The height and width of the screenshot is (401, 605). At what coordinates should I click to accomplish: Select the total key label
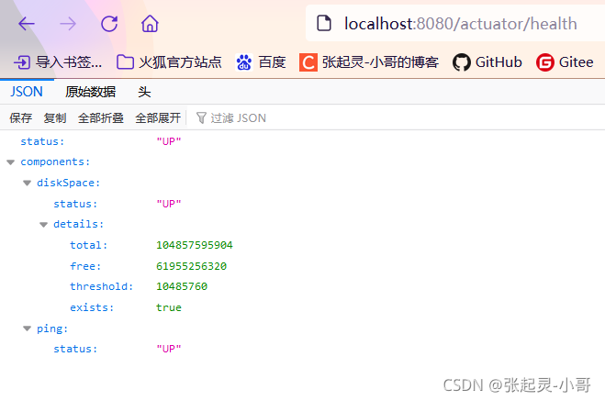pos(88,245)
